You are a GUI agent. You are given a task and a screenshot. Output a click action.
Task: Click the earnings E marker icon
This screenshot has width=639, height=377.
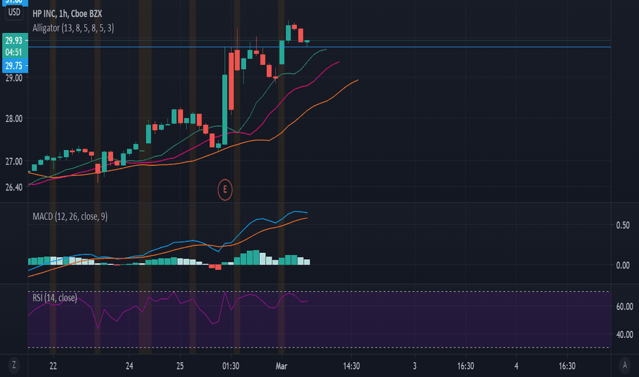pyautogui.click(x=225, y=189)
